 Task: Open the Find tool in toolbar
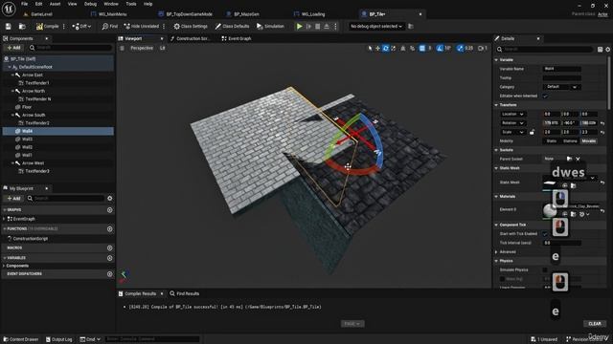tap(110, 26)
